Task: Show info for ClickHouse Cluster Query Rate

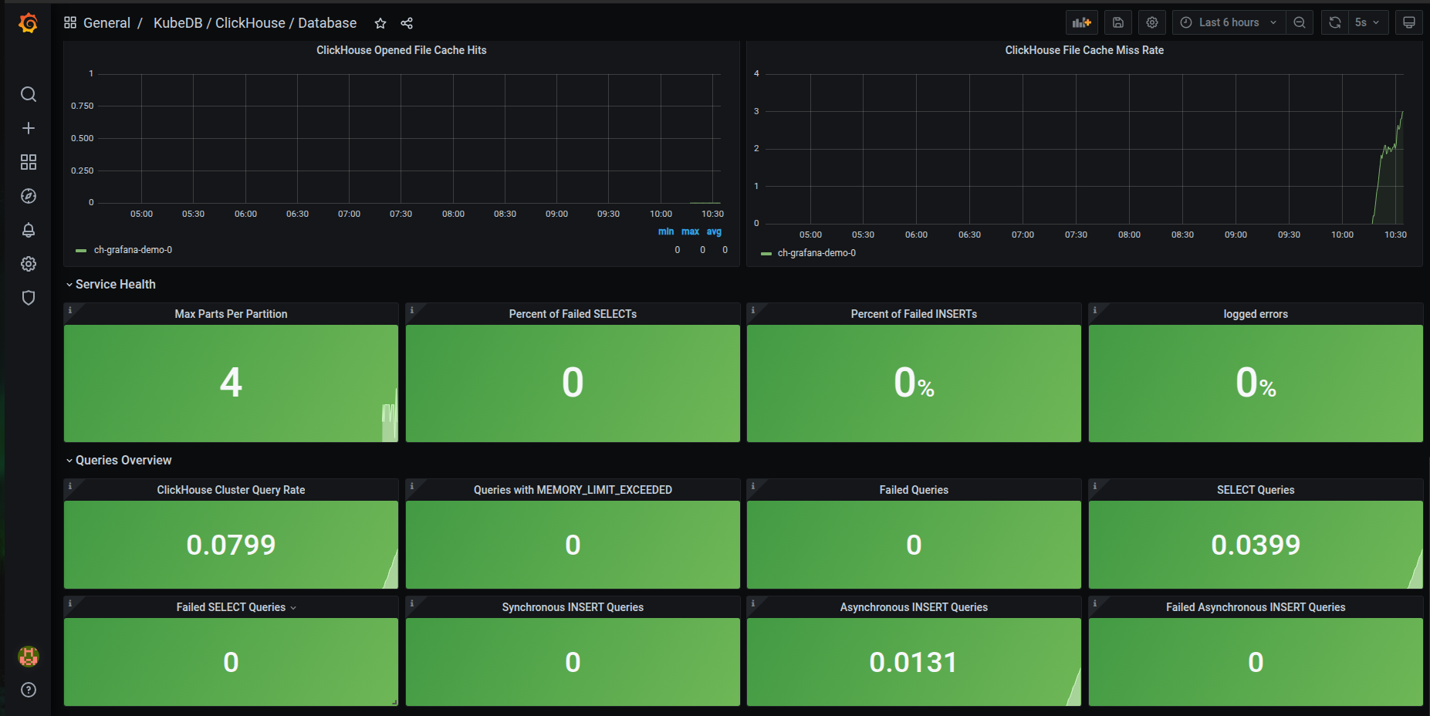Action: click(70, 486)
